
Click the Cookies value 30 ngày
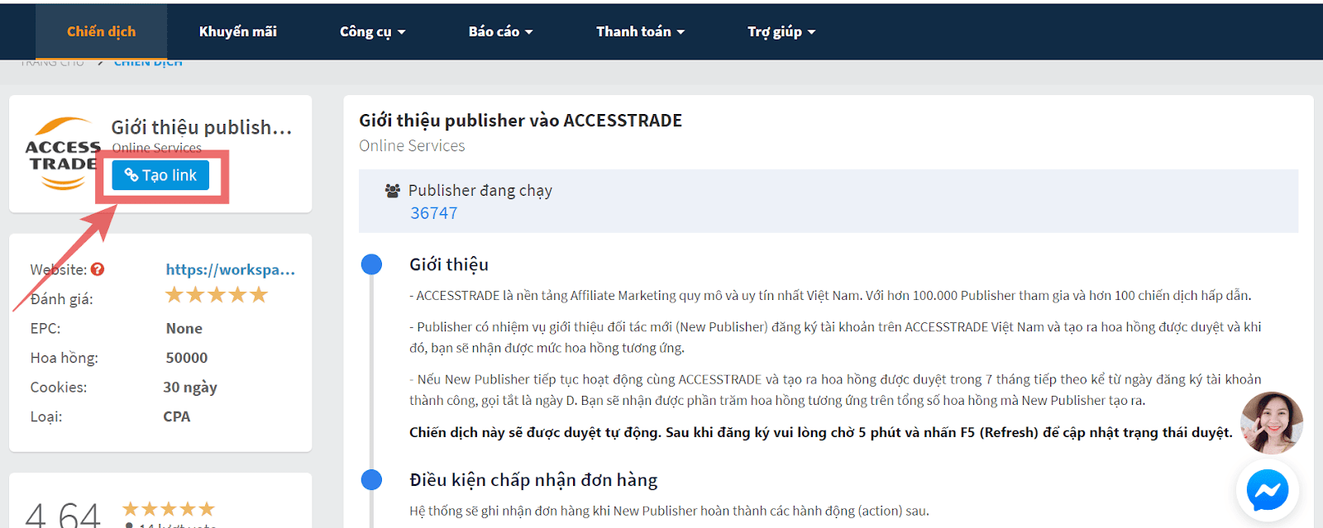point(190,388)
